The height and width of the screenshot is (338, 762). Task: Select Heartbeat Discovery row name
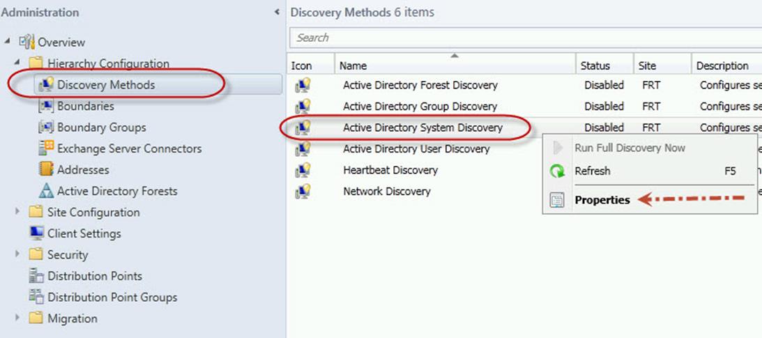point(390,170)
